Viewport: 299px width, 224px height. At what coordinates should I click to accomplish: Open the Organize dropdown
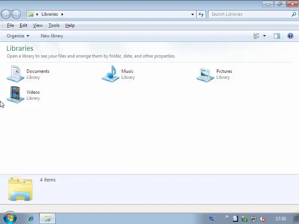coord(18,36)
